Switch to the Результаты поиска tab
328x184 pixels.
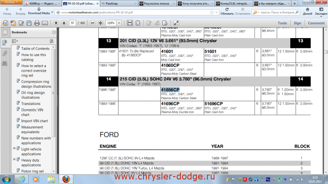157,4
